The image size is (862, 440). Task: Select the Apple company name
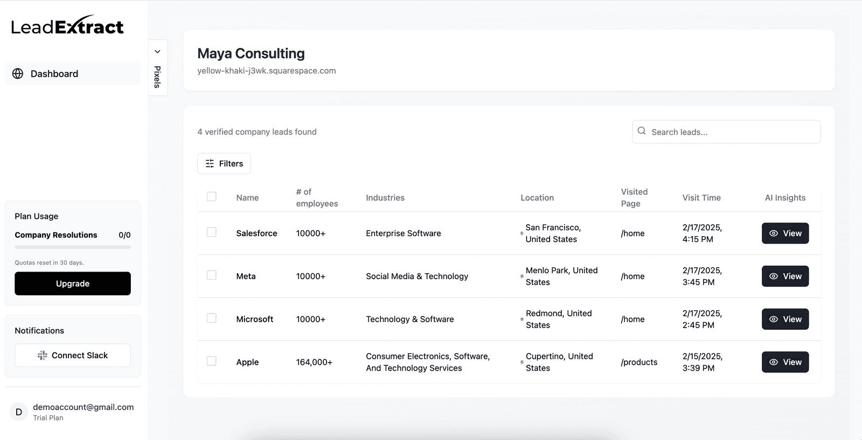point(247,363)
